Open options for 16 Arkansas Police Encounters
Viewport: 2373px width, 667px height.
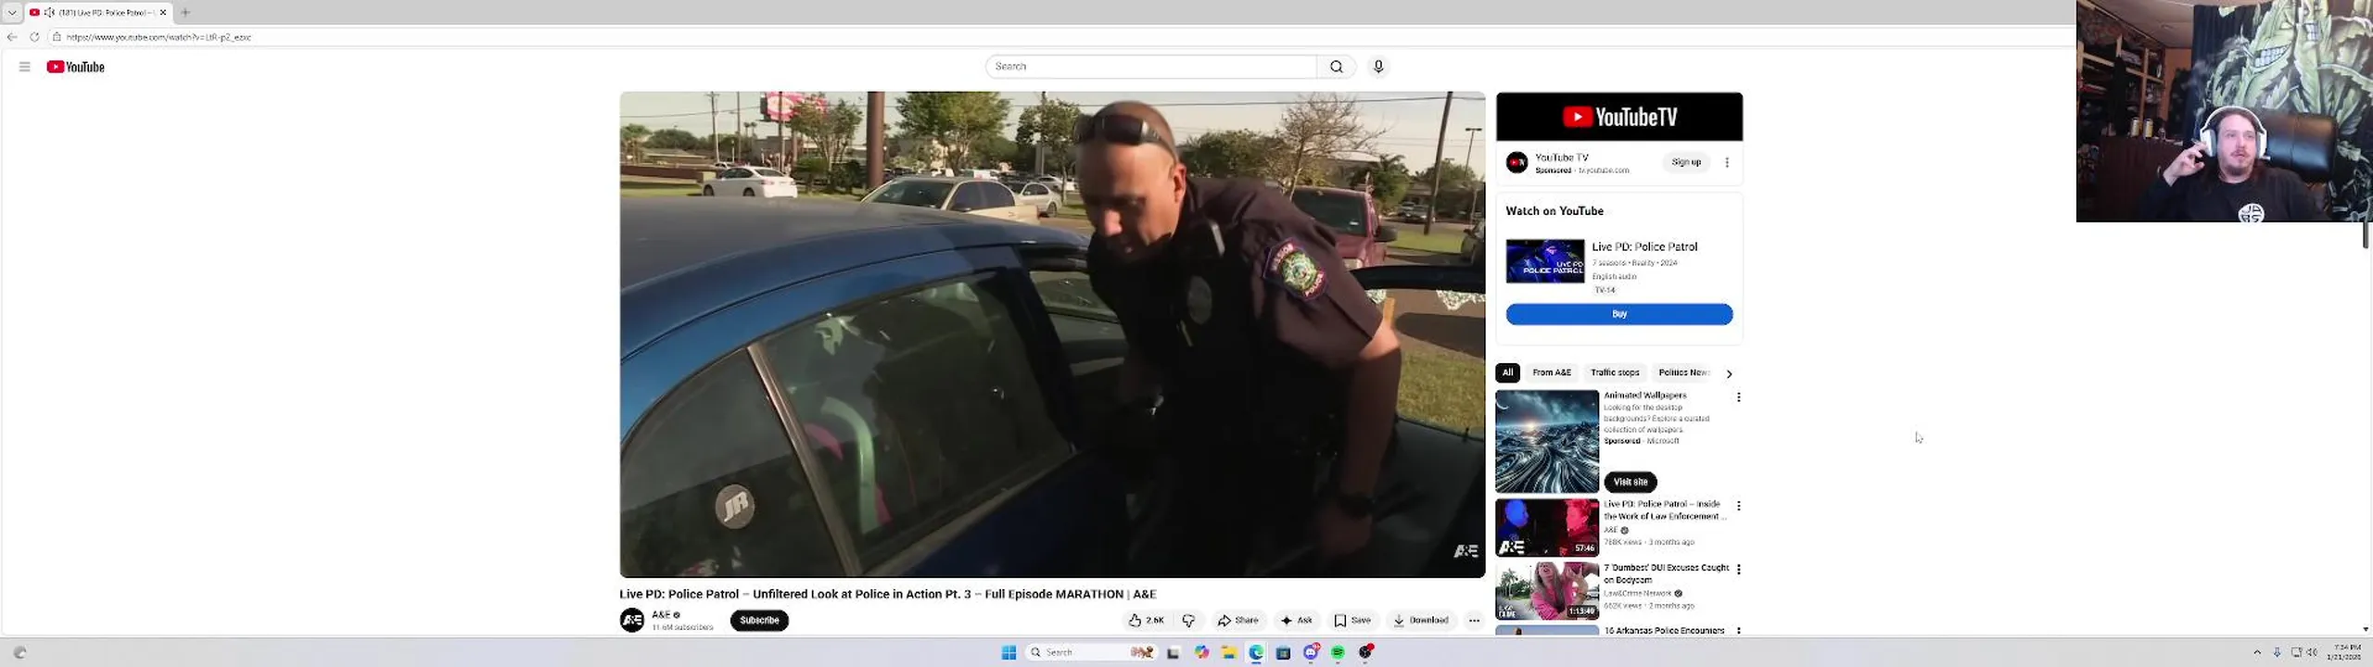click(x=1739, y=631)
